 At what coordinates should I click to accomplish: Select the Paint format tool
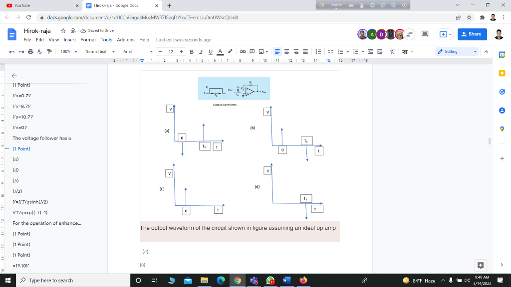(x=49, y=52)
